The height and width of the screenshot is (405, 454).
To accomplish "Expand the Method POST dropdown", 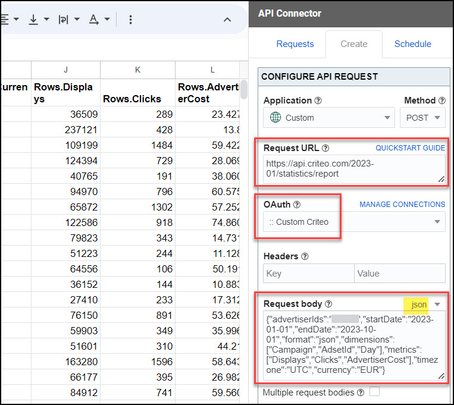I will (422, 118).
